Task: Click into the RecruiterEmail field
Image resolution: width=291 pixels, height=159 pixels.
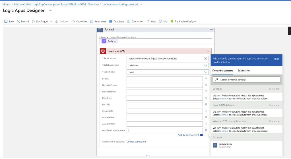Action: (165, 92)
